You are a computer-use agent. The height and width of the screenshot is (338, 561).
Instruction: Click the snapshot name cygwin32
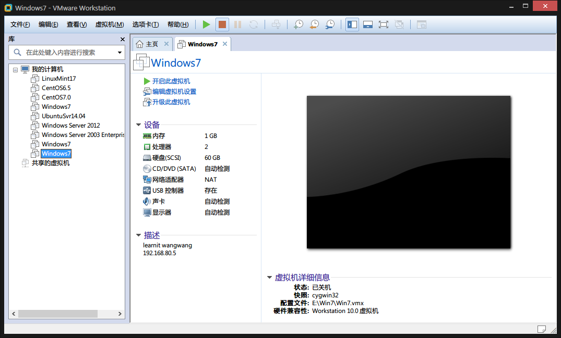coord(325,295)
